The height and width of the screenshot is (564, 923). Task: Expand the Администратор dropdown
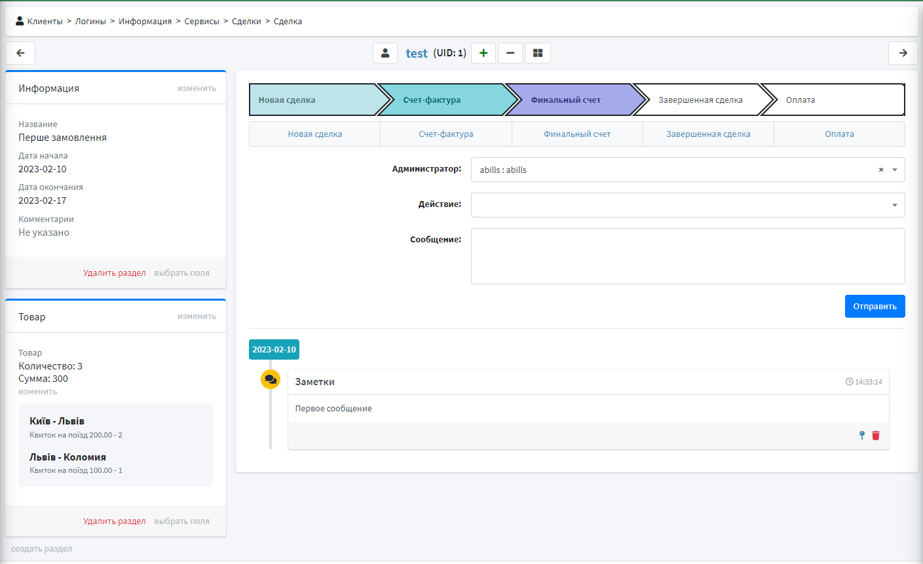(x=895, y=170)
